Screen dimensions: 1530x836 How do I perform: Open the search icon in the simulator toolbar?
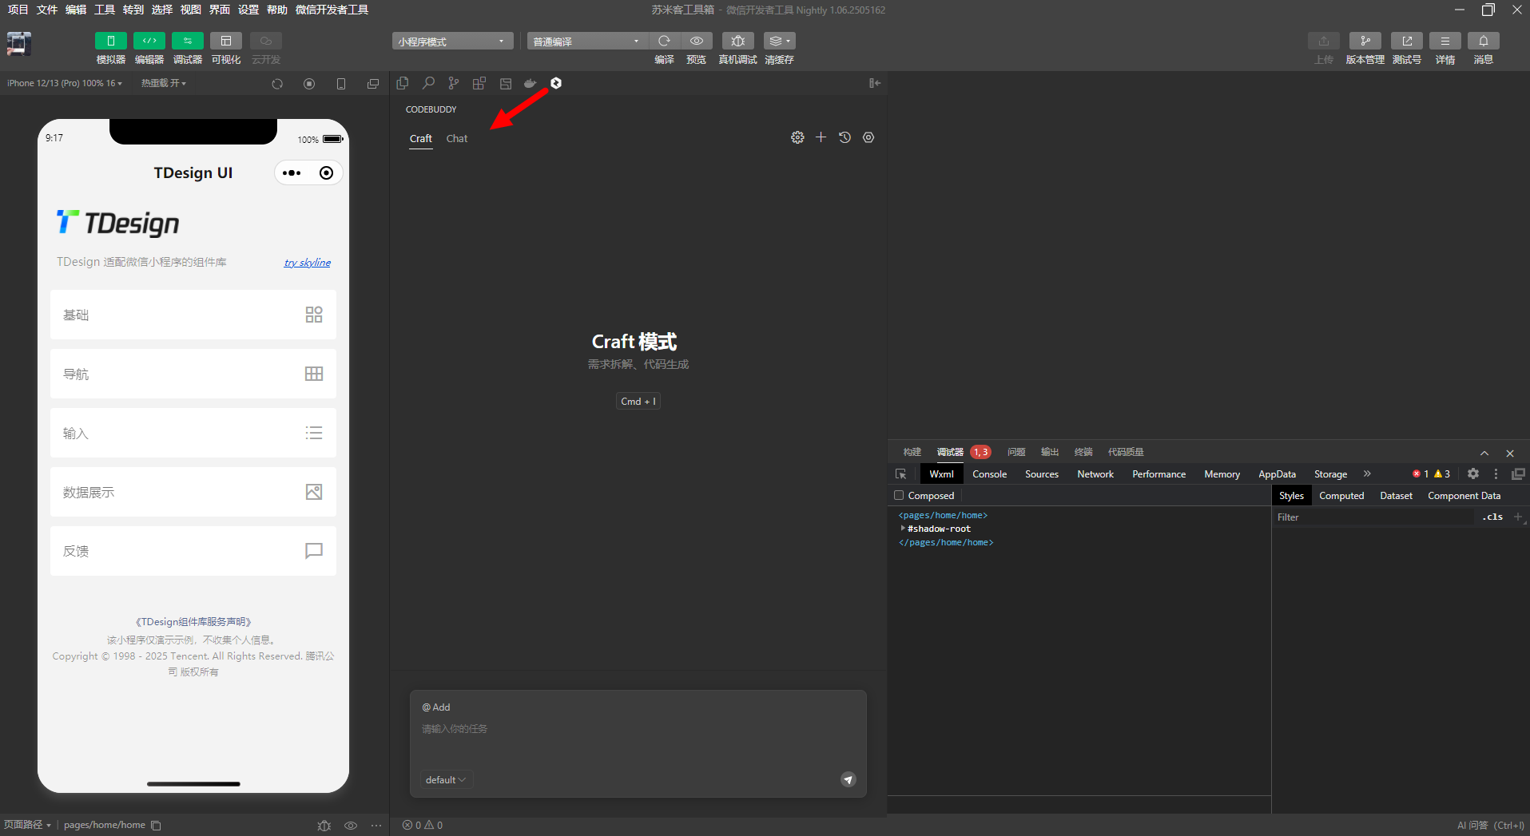[x=428, y=83]
